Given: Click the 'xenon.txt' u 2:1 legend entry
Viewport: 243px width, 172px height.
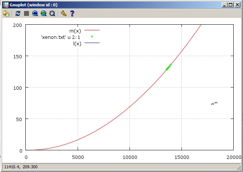Looking at the screenshot, I should click(60, 37).
